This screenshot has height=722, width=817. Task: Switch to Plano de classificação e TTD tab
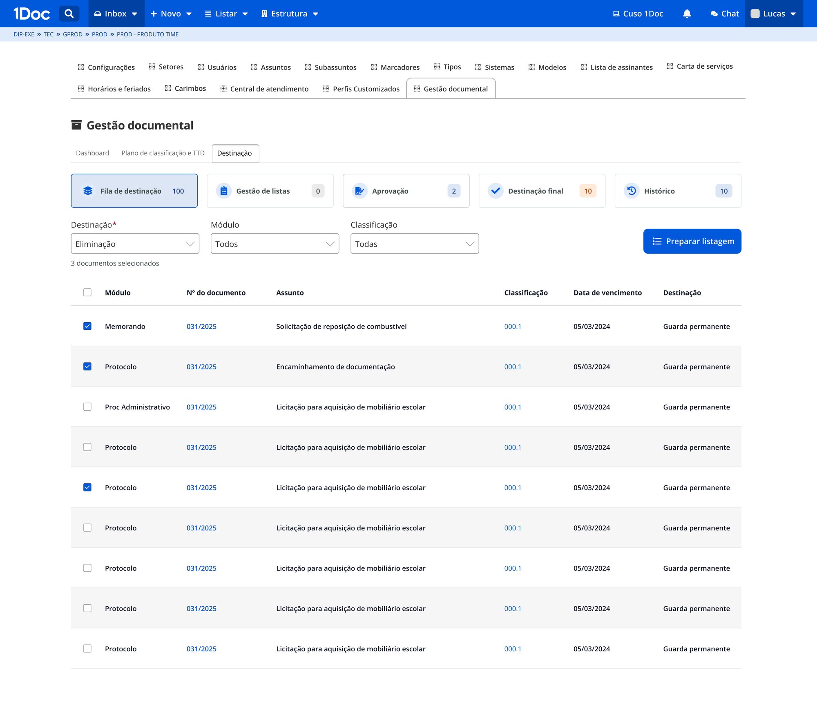click(163, 153)
